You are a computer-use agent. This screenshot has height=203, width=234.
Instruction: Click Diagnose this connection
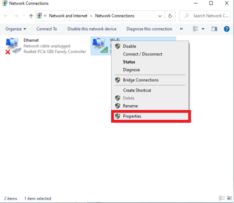(x=149, y=29)
